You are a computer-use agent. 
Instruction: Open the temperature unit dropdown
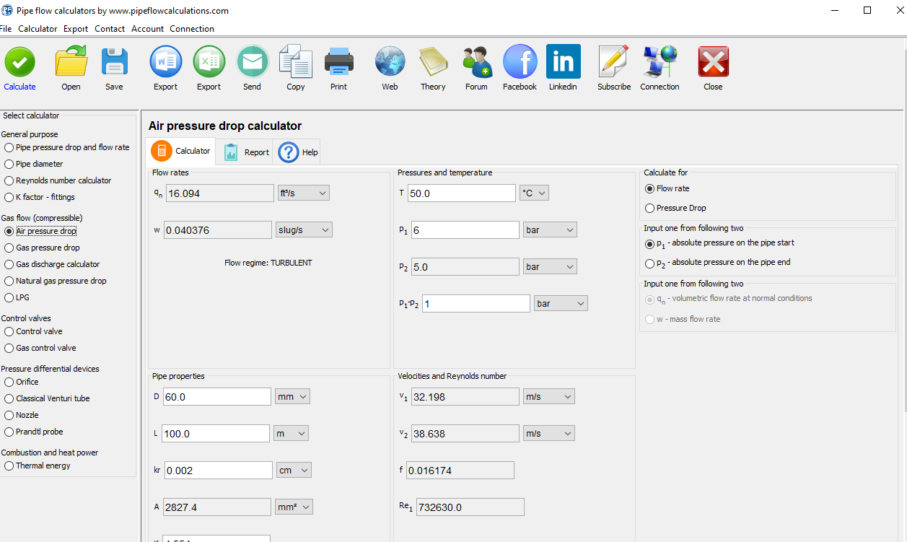534,193
